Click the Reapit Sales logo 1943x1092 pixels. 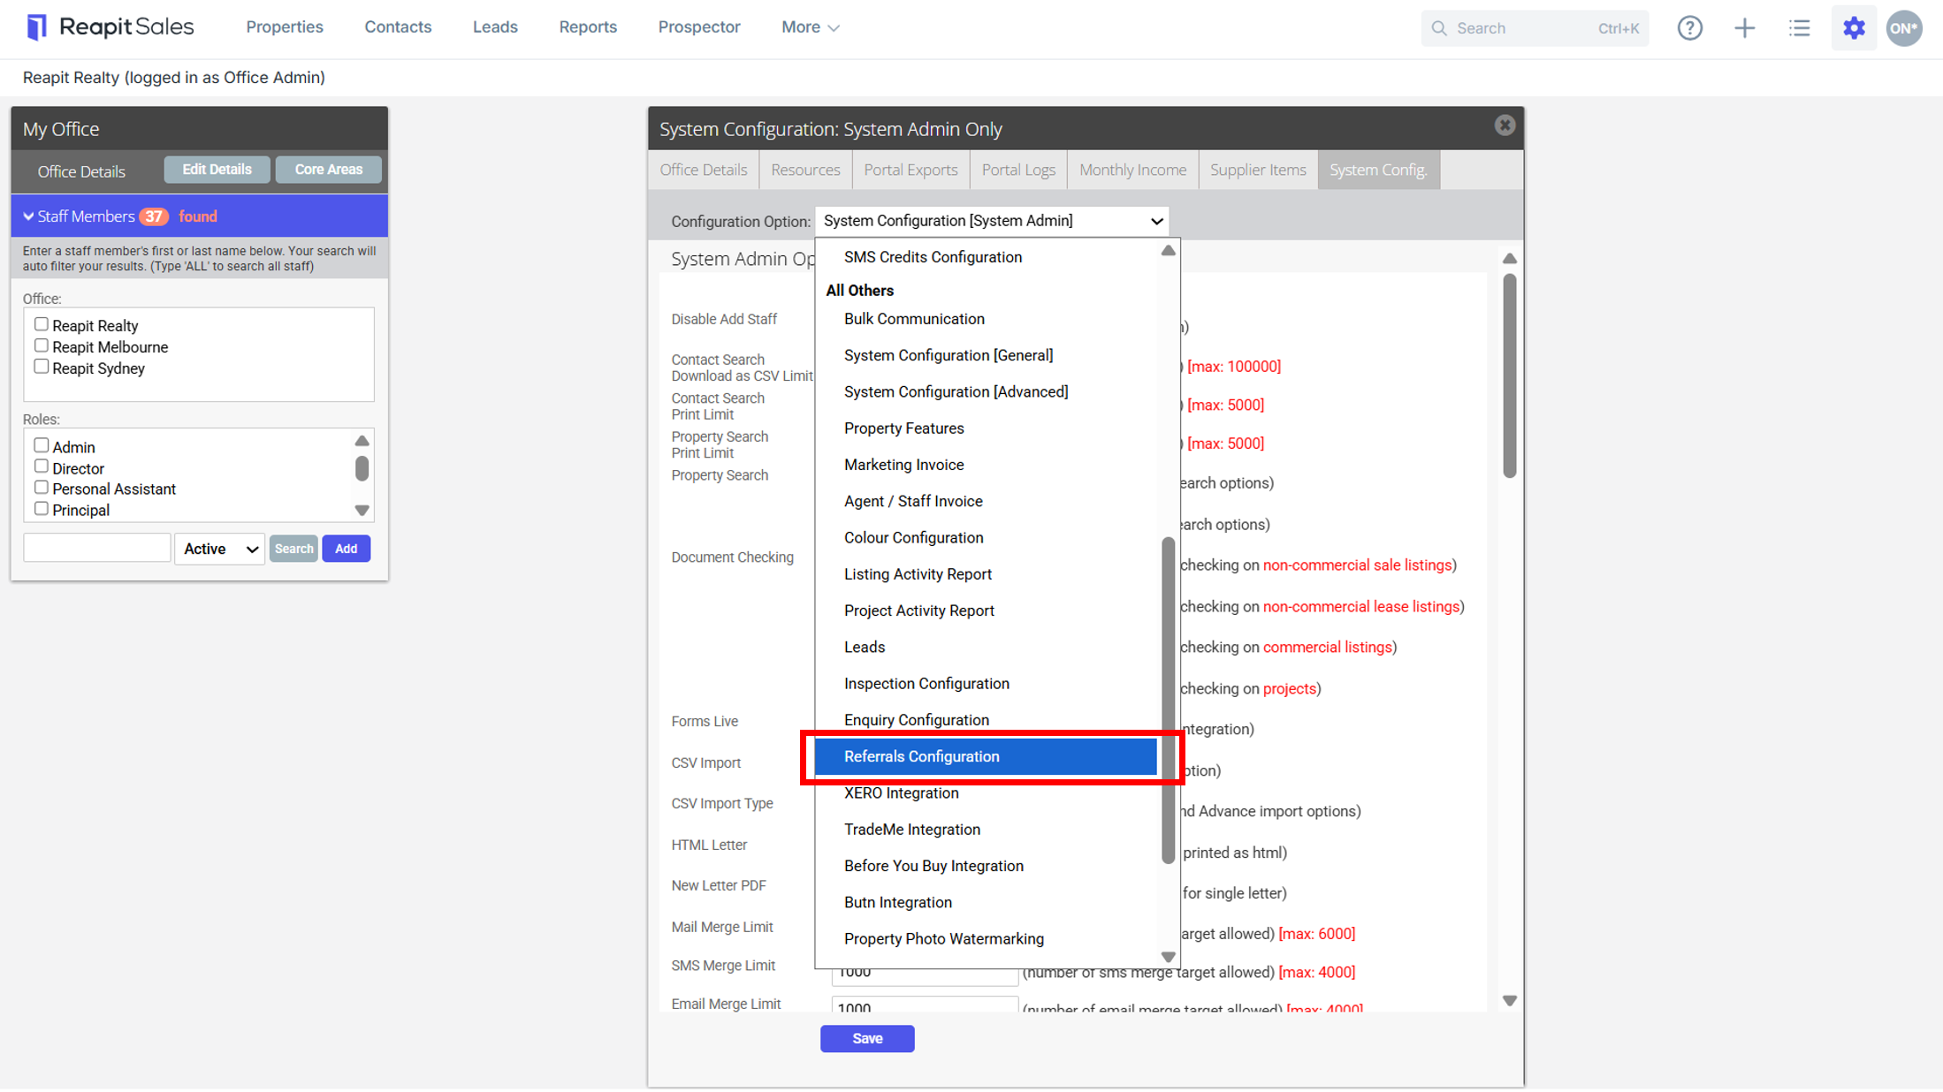click(x=110, y=27)
